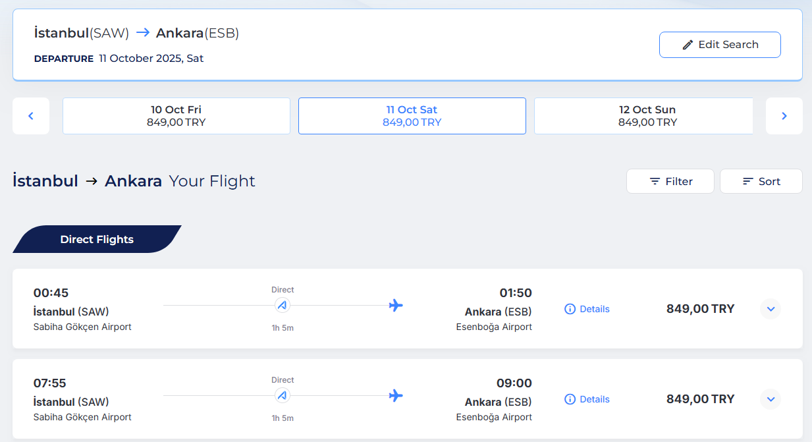Show later dates with right arrow

click(784, 116)
